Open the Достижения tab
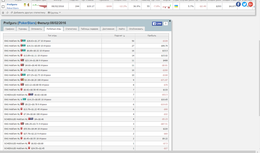 click(x=108, y=29)
